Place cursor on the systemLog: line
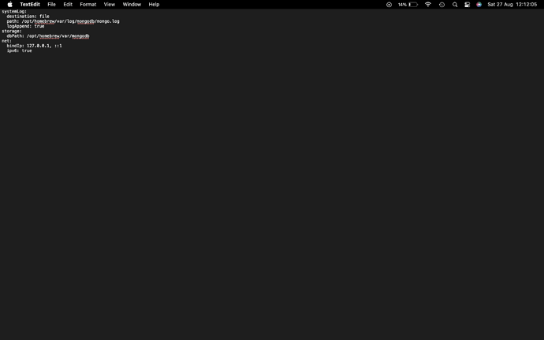This screenshot has height=340, width=544. point(14,12)
